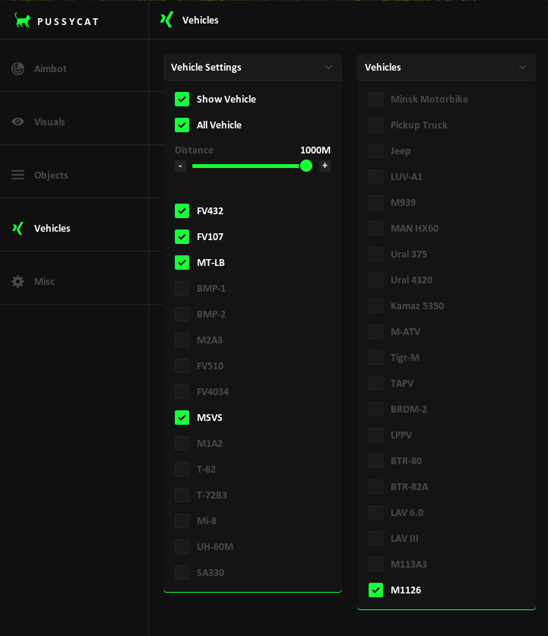Click the Pussycat cat logo icon
This screenshot has height=636, width=548.
(22, 21)
